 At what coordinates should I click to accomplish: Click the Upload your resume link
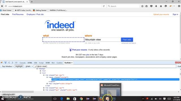pos(161,14)
